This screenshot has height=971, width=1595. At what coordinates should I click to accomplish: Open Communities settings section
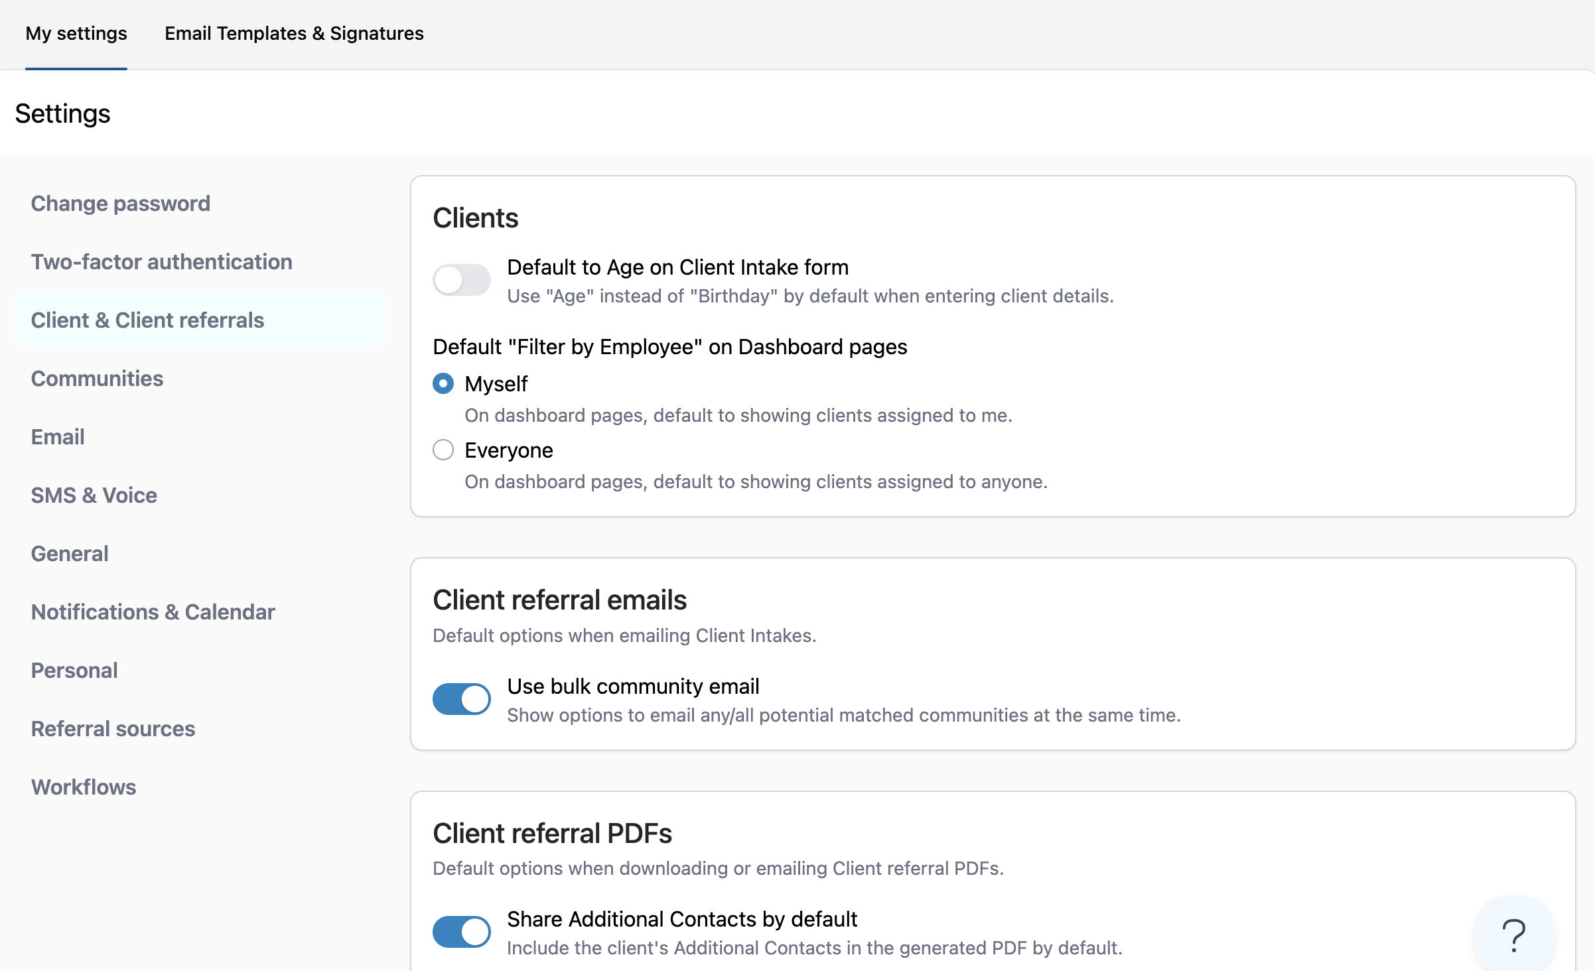(98, 378)
